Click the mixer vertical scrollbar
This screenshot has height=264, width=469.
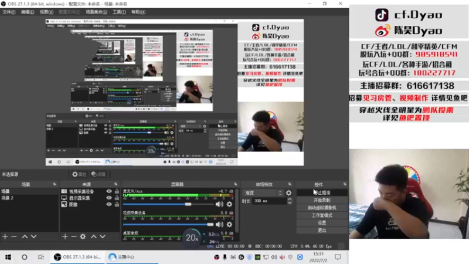coord(237,210)
